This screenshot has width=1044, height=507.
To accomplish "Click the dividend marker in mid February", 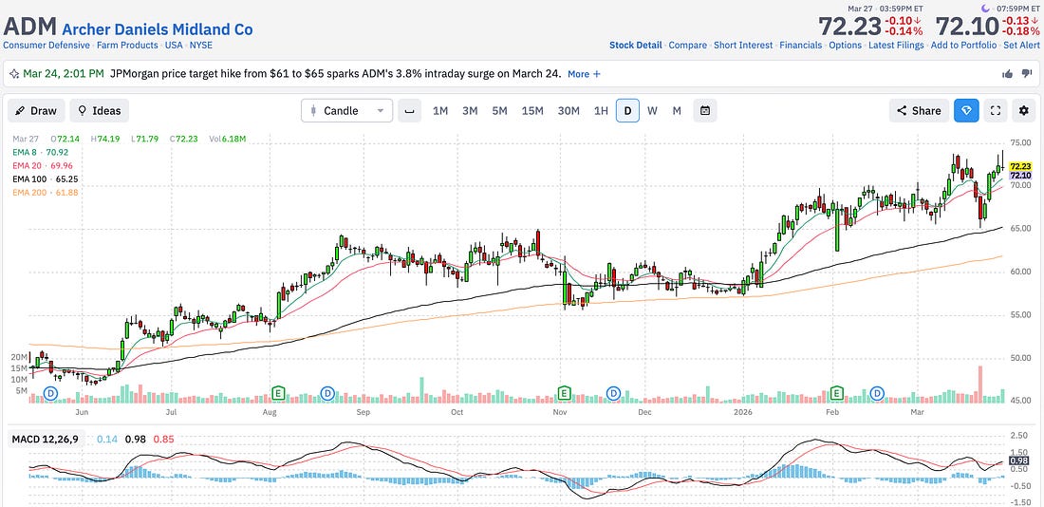I will pos(878,394).
